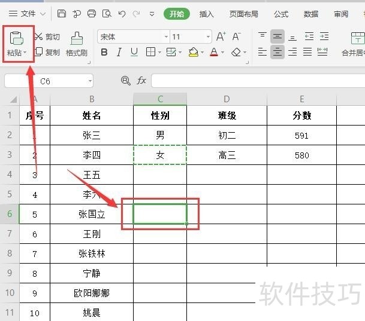Toggle middle vertical alignment
365x321 pixels.
pos(277,36)
